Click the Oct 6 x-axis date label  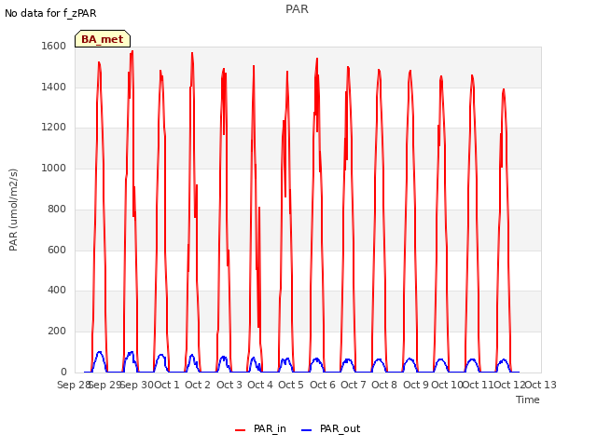[323, 385]
